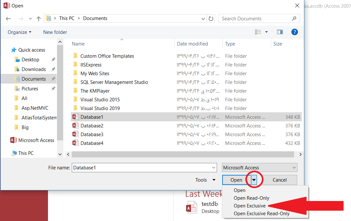Select Microsoft Access in the sidebar
351x221 pixels.
pyautogui.click(x=32, y=140)
